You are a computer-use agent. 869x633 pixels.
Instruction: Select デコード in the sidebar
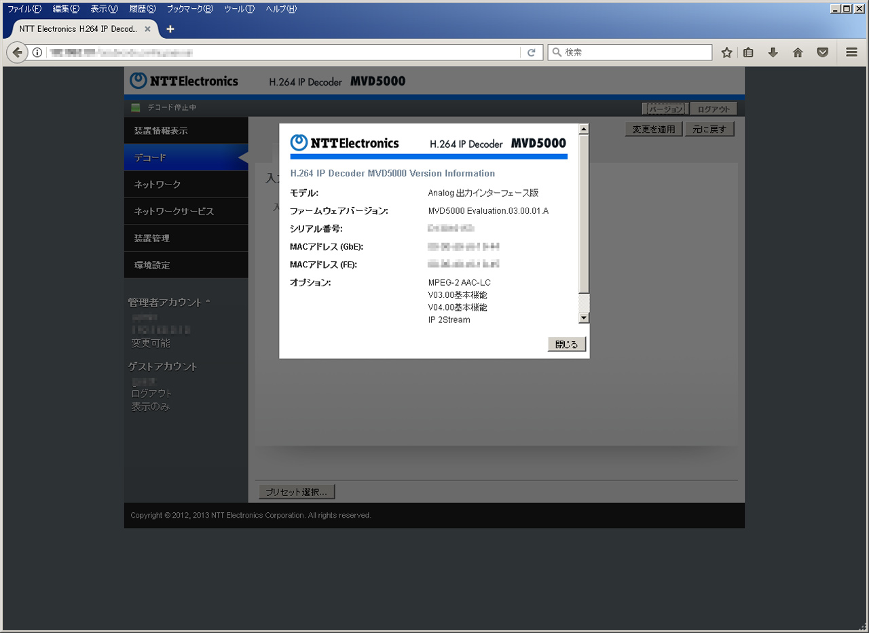(x=186, y=157)
